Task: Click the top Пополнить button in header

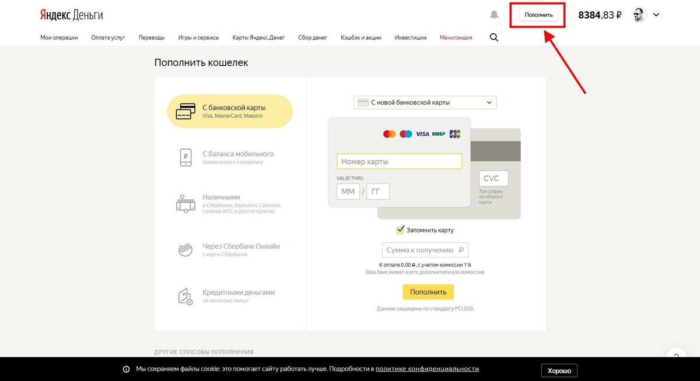Action: (x=538, y=15)
